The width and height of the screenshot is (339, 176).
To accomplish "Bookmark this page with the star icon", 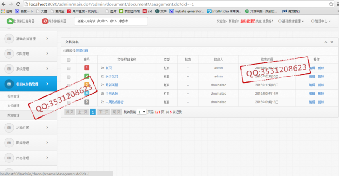I will [x=331, y=4].
